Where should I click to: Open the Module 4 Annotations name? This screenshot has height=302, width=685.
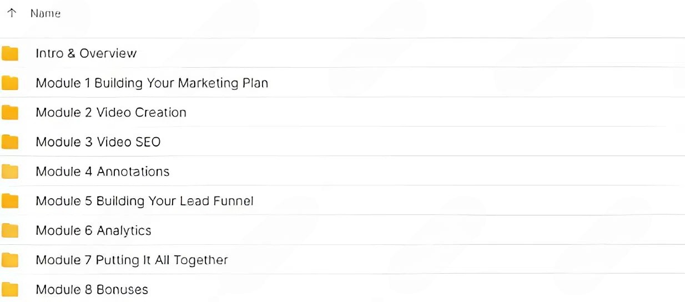[103, 172]
